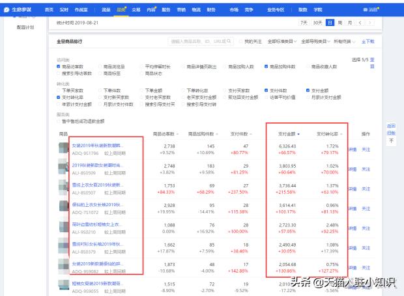Sort by 商品访客数 column header
404x296 pixels.
click(x=166, y=134)
